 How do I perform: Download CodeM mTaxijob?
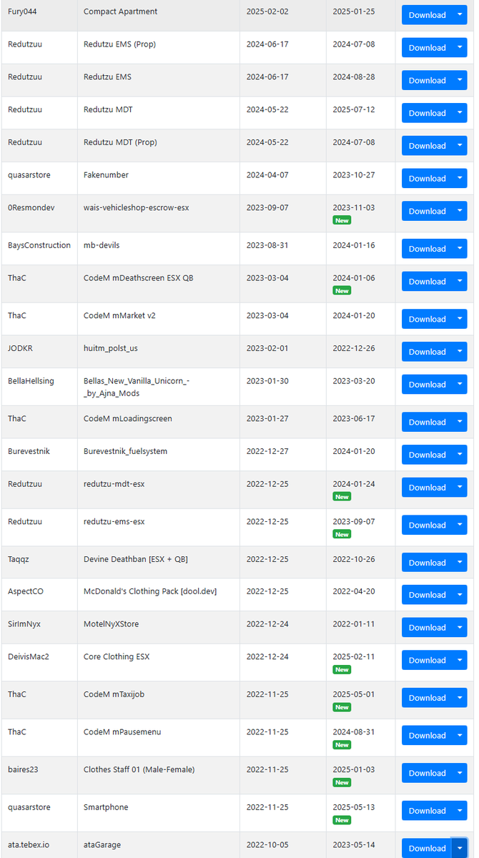click(427, 698)
